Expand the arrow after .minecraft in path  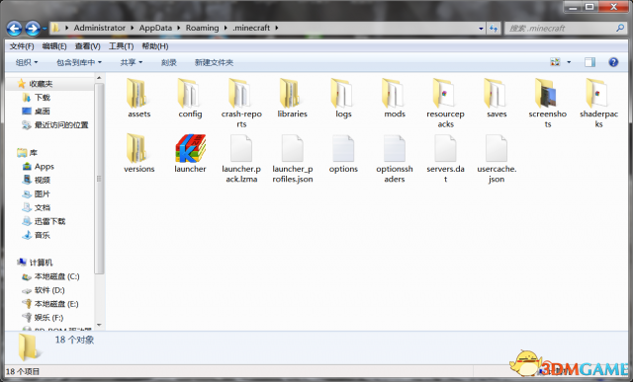pyautogui.click(x=277, y=28)
